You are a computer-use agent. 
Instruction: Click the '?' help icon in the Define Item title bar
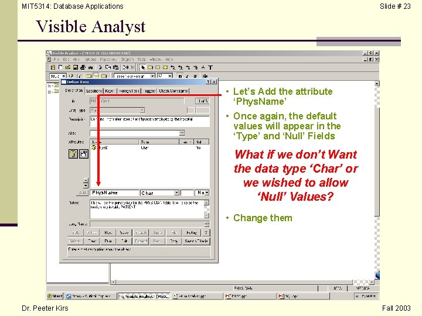click(x=208, y=82)
